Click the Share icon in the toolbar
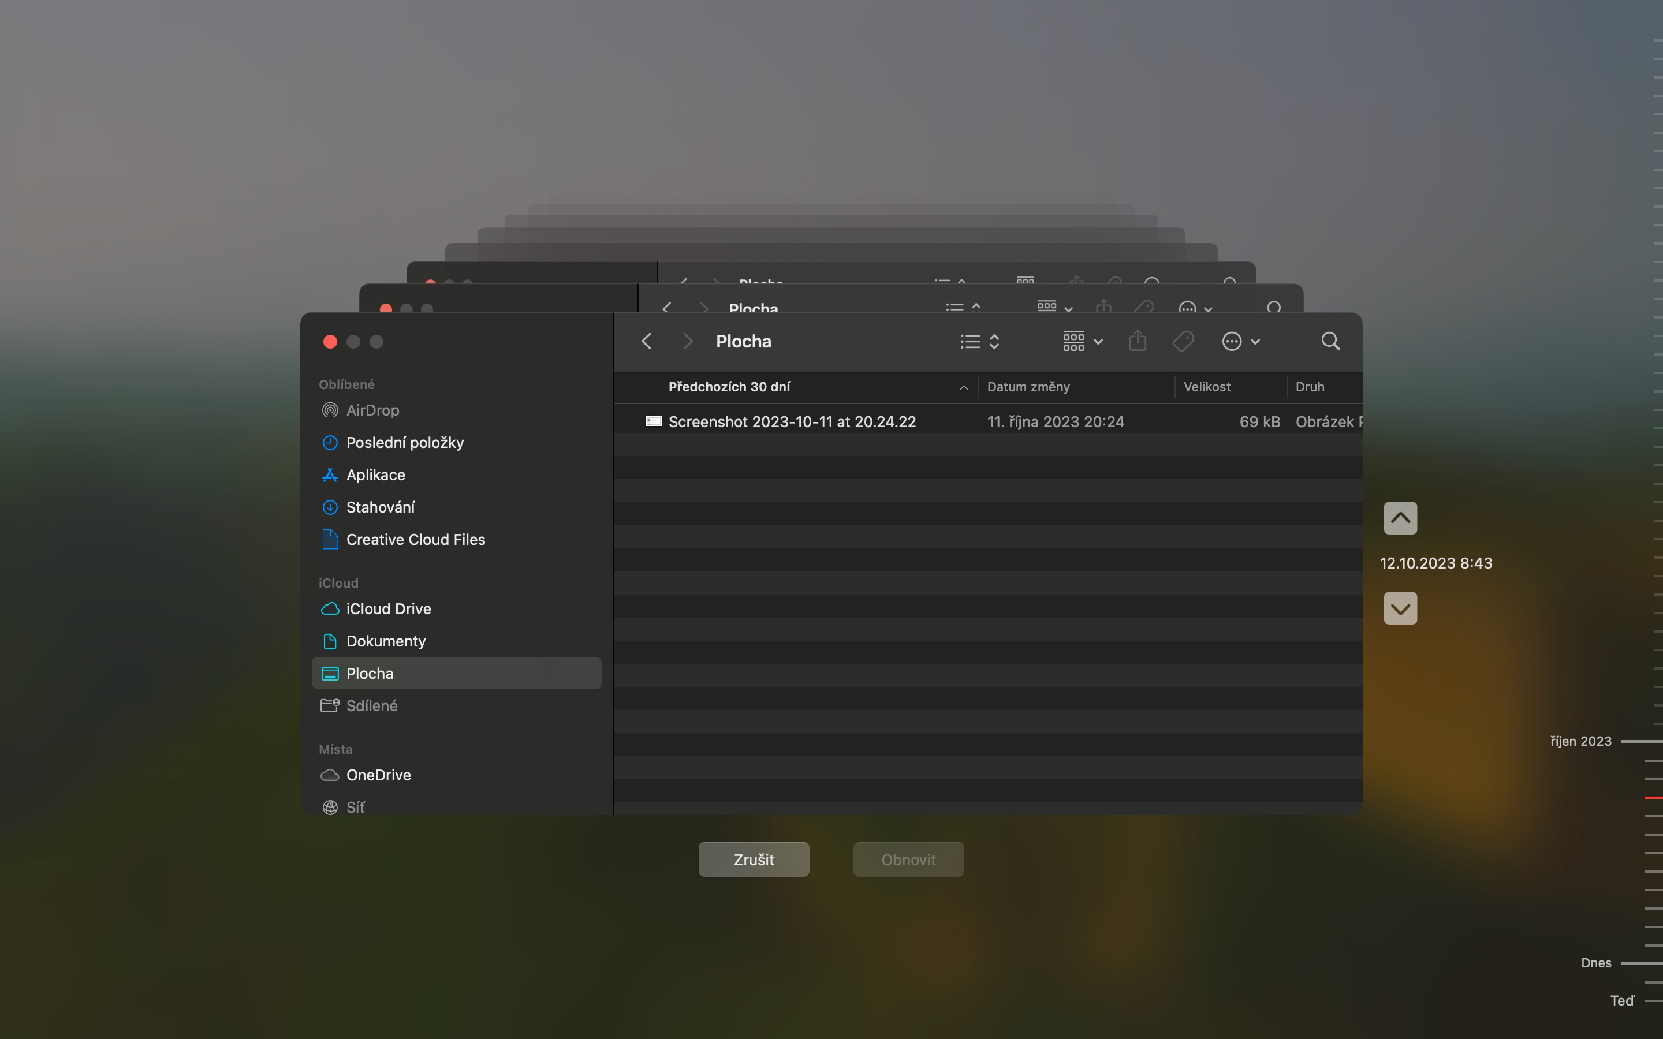The width and height of the screenshot is (1663, 1039). click(1136, 341)
